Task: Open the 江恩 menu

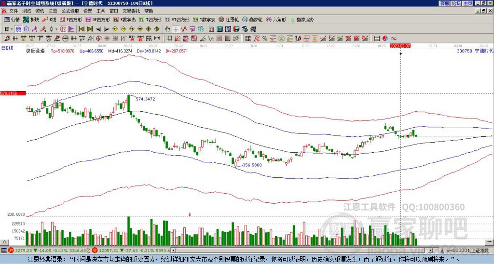Action: 53,11
